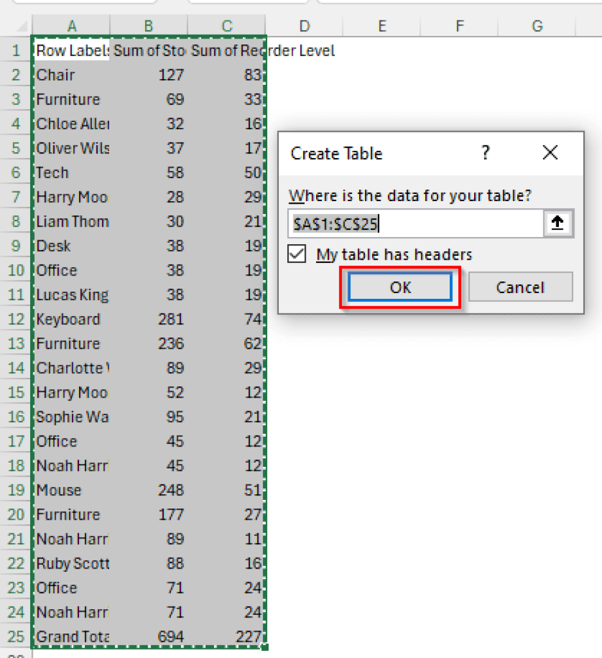Screen dimensions: 602x658
Task: Click the collapse dialog range selector icon
Action: [557, 224]
